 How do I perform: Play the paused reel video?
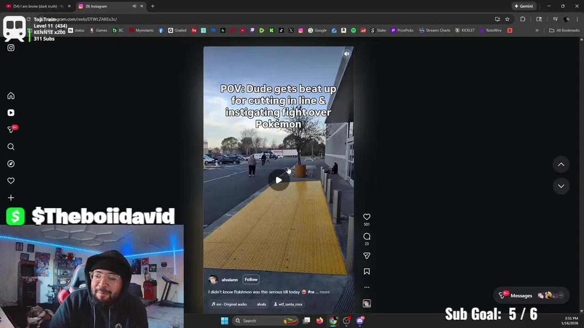tap(278, 180)
